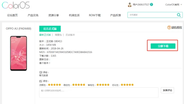Image resolution: width=184 pixels, height=104 pixels.
Task: Click the 立即下载 download button
Action: point(163,46)
